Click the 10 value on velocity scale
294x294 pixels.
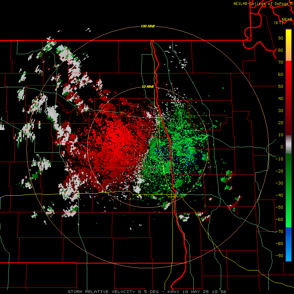pyautogui.click(x=281, y=135)
